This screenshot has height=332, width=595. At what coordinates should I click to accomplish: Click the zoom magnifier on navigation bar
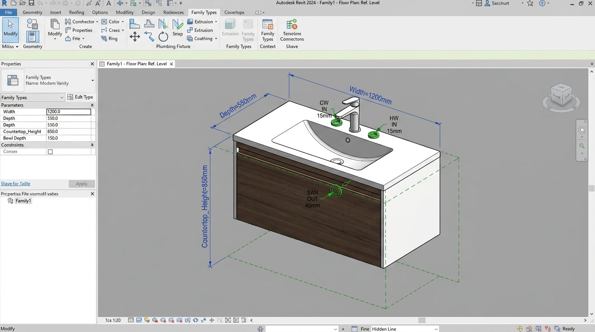(582, 146)
